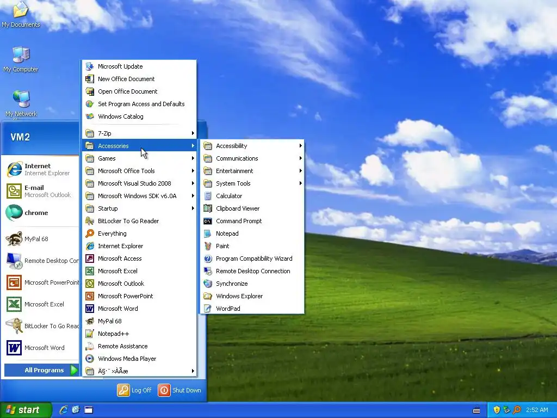
Task: Open My Documents desktop icon
Action: (x=21, y=15)
